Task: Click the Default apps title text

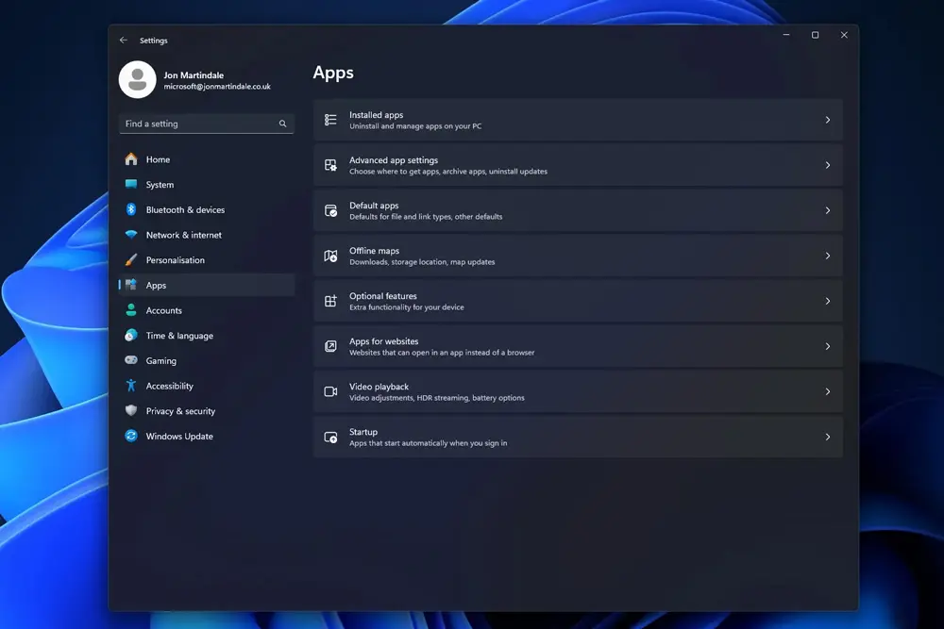Action: pos(374,206)
